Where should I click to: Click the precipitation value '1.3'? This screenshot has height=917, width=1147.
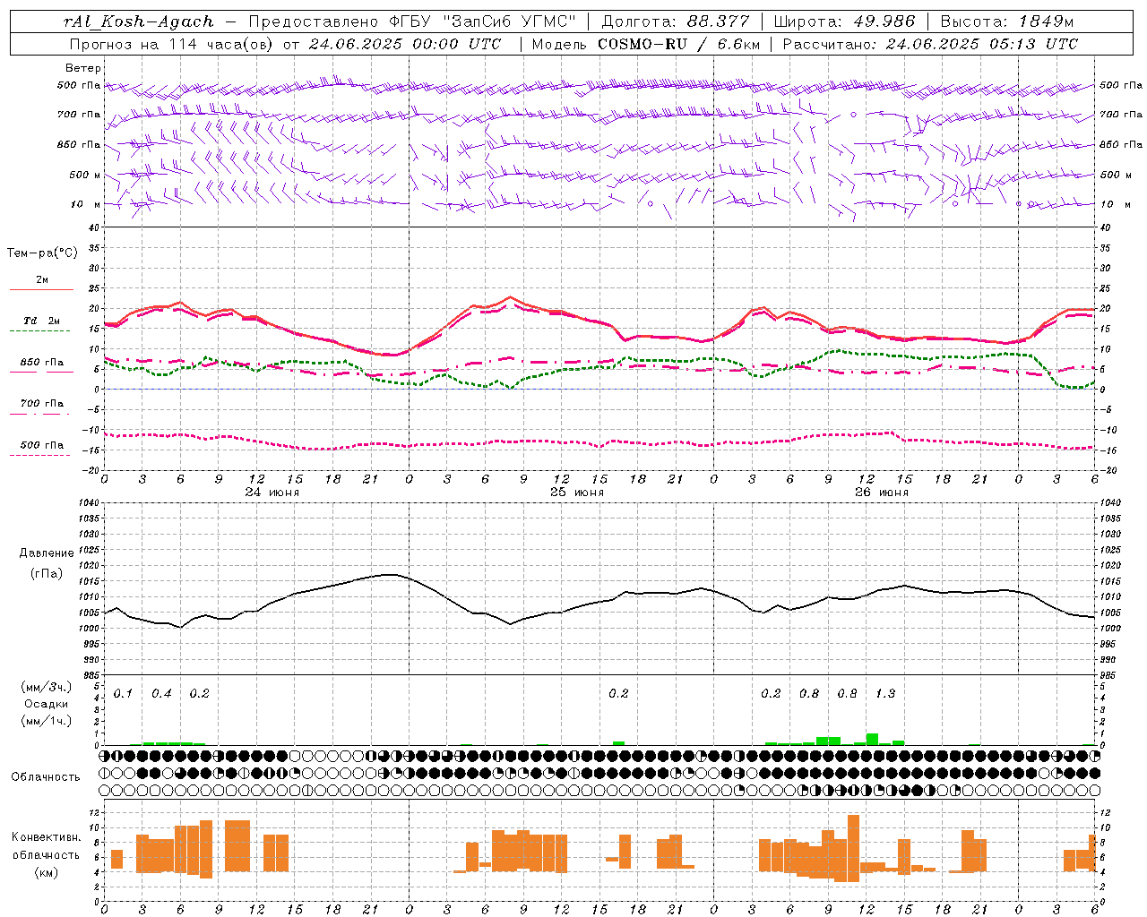[885, 694]
